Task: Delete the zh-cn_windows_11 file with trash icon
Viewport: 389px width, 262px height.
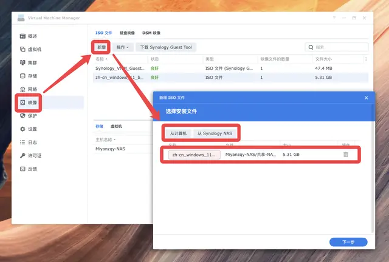Action: 346,155
